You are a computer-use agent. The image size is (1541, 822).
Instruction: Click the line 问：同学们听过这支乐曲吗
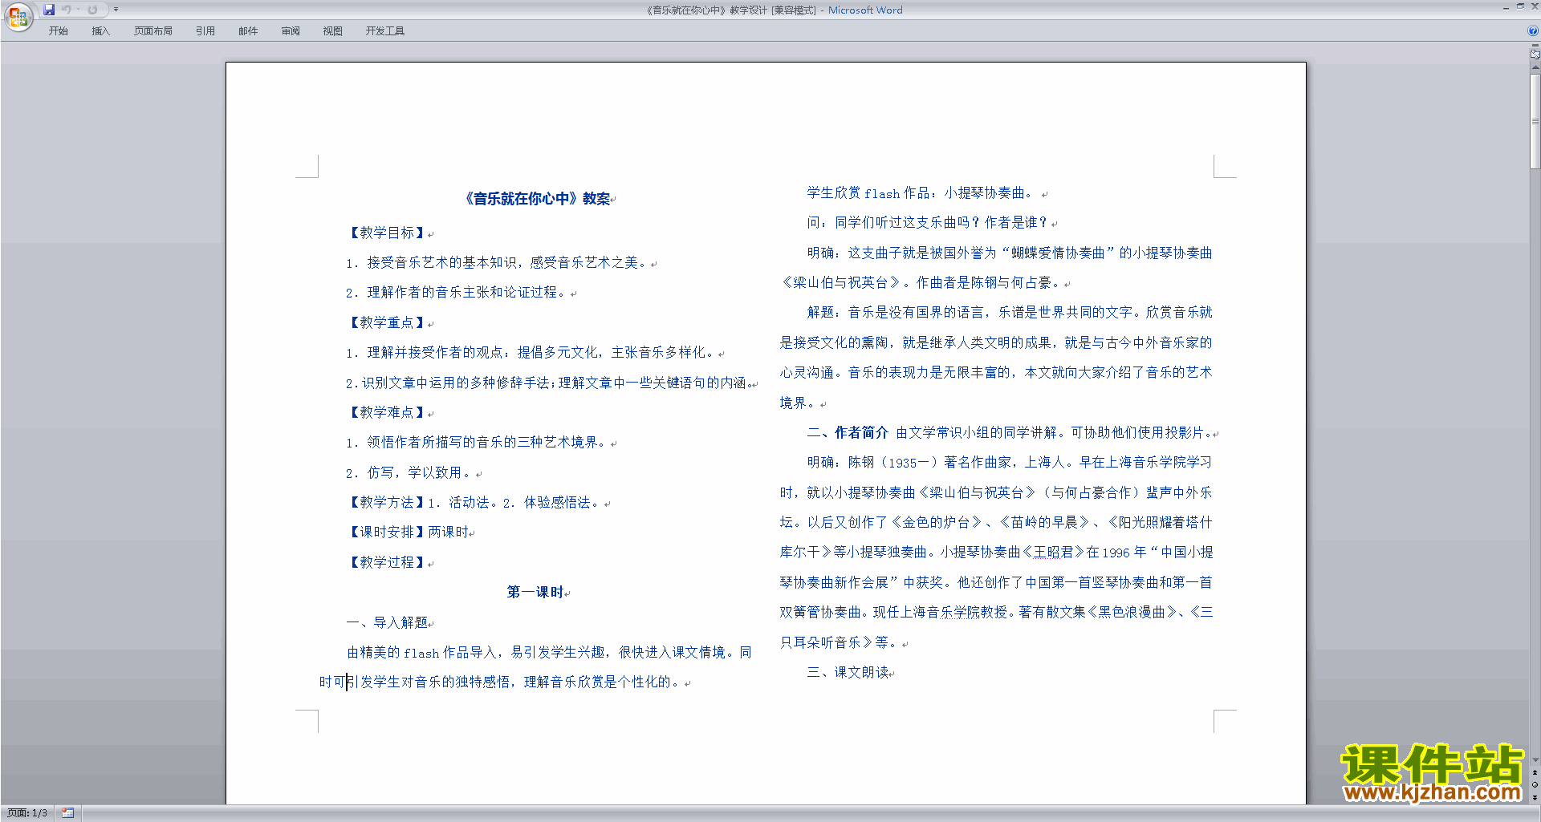pyautogui.click(x=929, y=223)
